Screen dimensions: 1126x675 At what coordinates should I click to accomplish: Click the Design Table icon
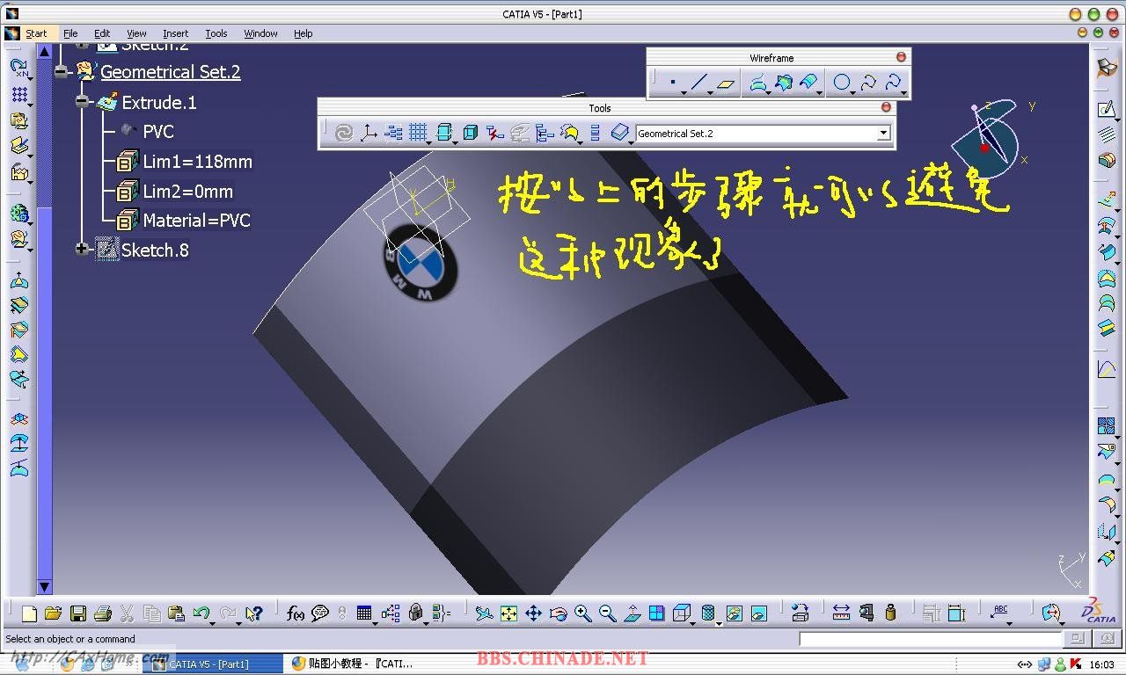tap(364, 613)
